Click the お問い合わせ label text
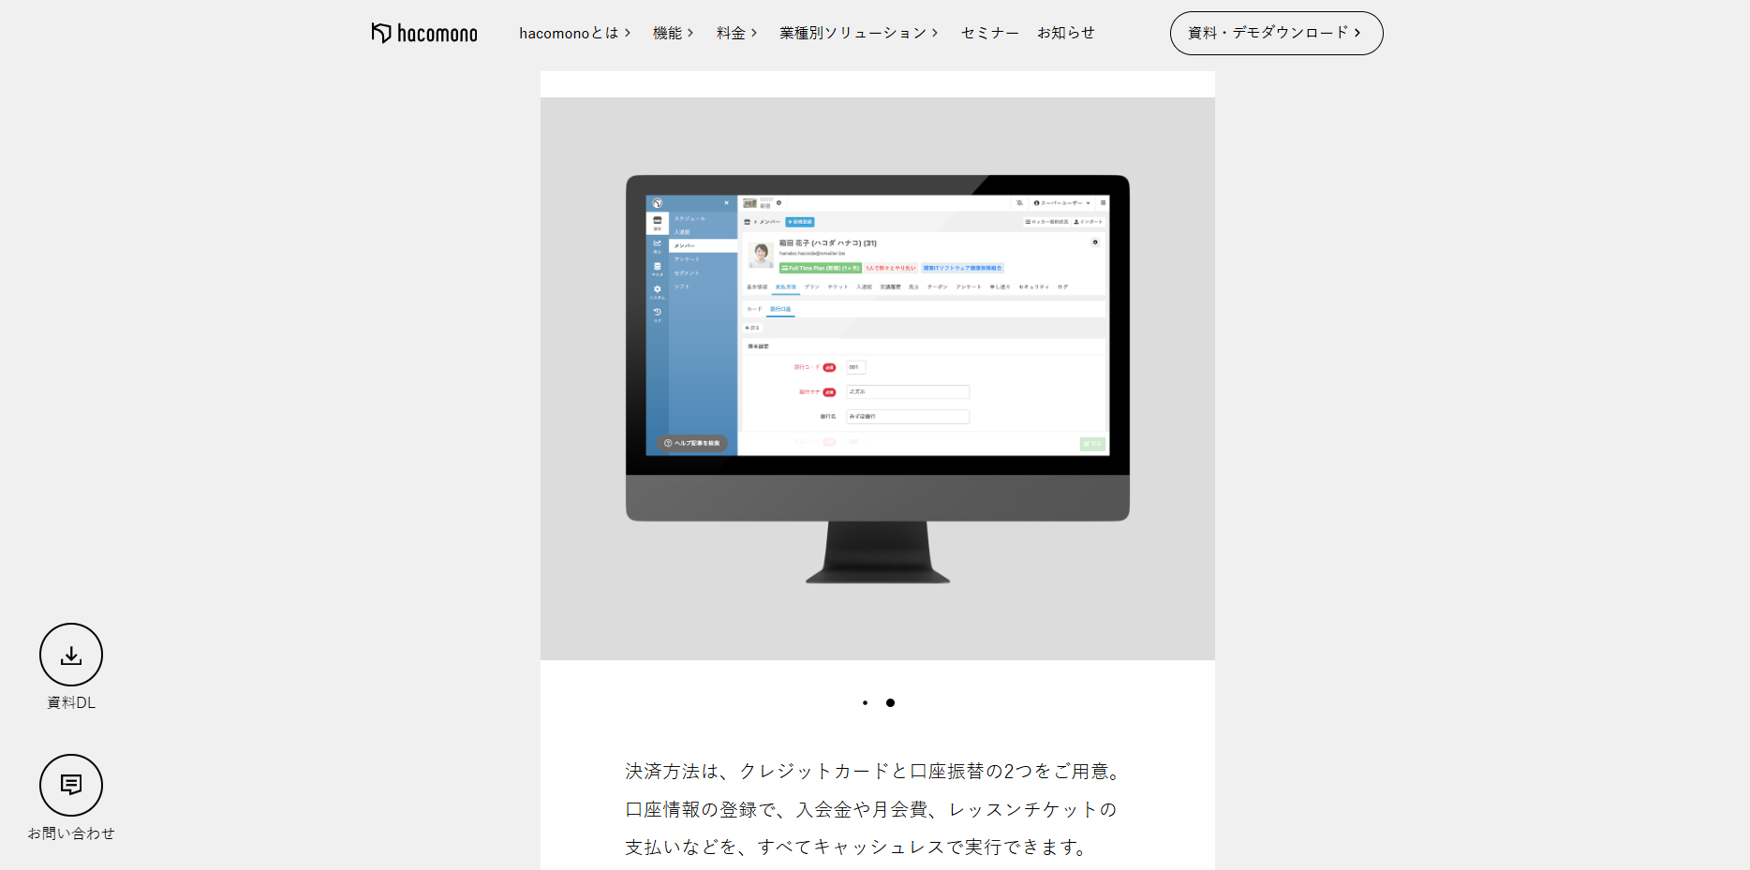 [x=71, y=833]
